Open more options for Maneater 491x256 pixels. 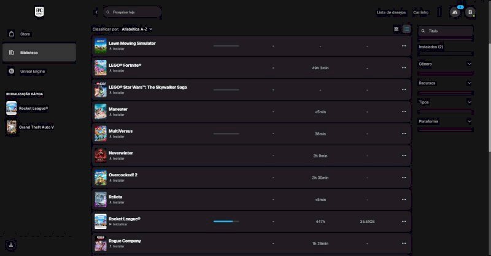404,111
